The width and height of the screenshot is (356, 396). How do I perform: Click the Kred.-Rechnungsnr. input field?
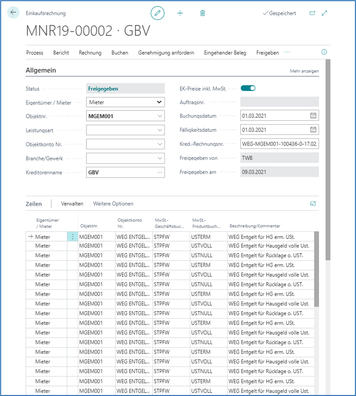coord(279,144)
